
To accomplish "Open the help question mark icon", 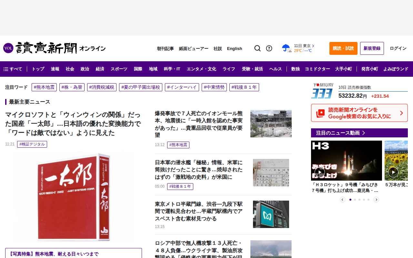I will [x=269, y=48].
